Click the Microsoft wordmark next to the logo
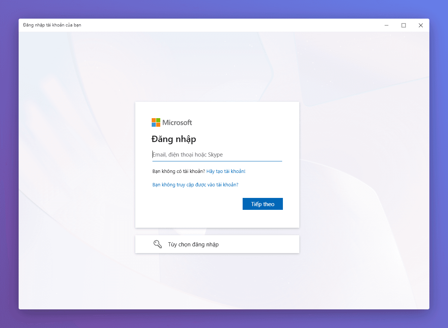This screenshot has width=448, height=328. click(x=178, y=122)
